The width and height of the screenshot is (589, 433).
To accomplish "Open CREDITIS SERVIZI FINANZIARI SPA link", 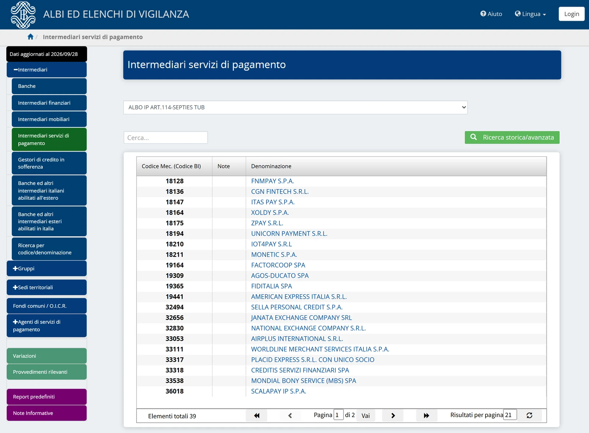I will click(300, 370).
